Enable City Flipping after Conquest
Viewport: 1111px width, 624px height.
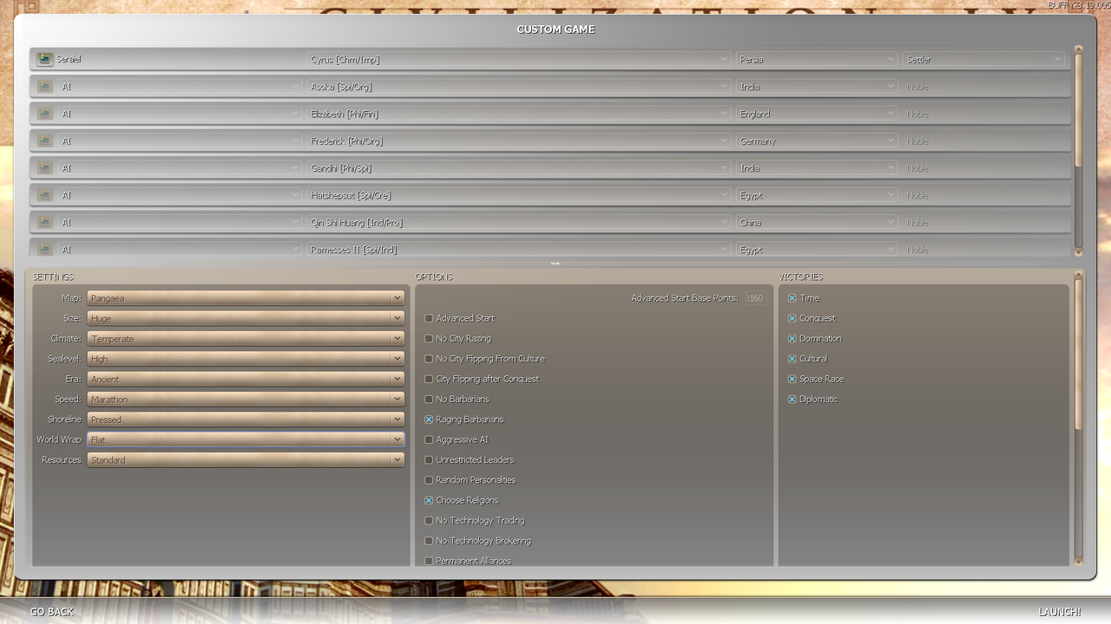[429, 379]
